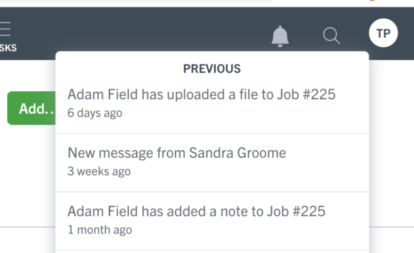Open the hamburger Tasks menu icon
The height and width of the screenshot is (253, 414).
coord(5,29)
